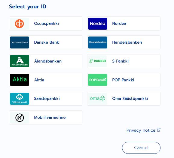The image size is (174, 158).
Task: Click the Handelsbanken blue logo
Action: (98, 42)
